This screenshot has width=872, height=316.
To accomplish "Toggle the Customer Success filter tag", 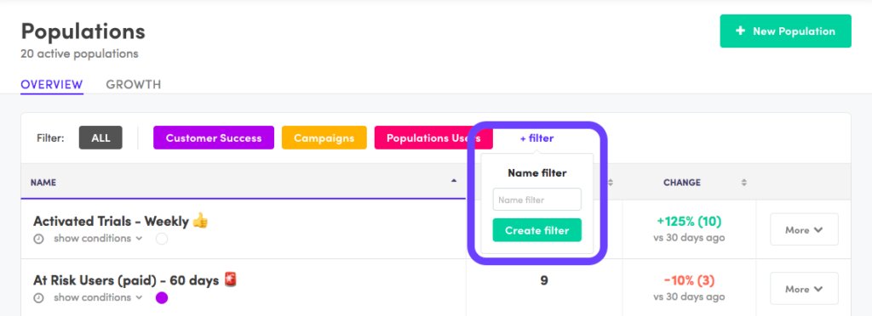I will (214, 138).
